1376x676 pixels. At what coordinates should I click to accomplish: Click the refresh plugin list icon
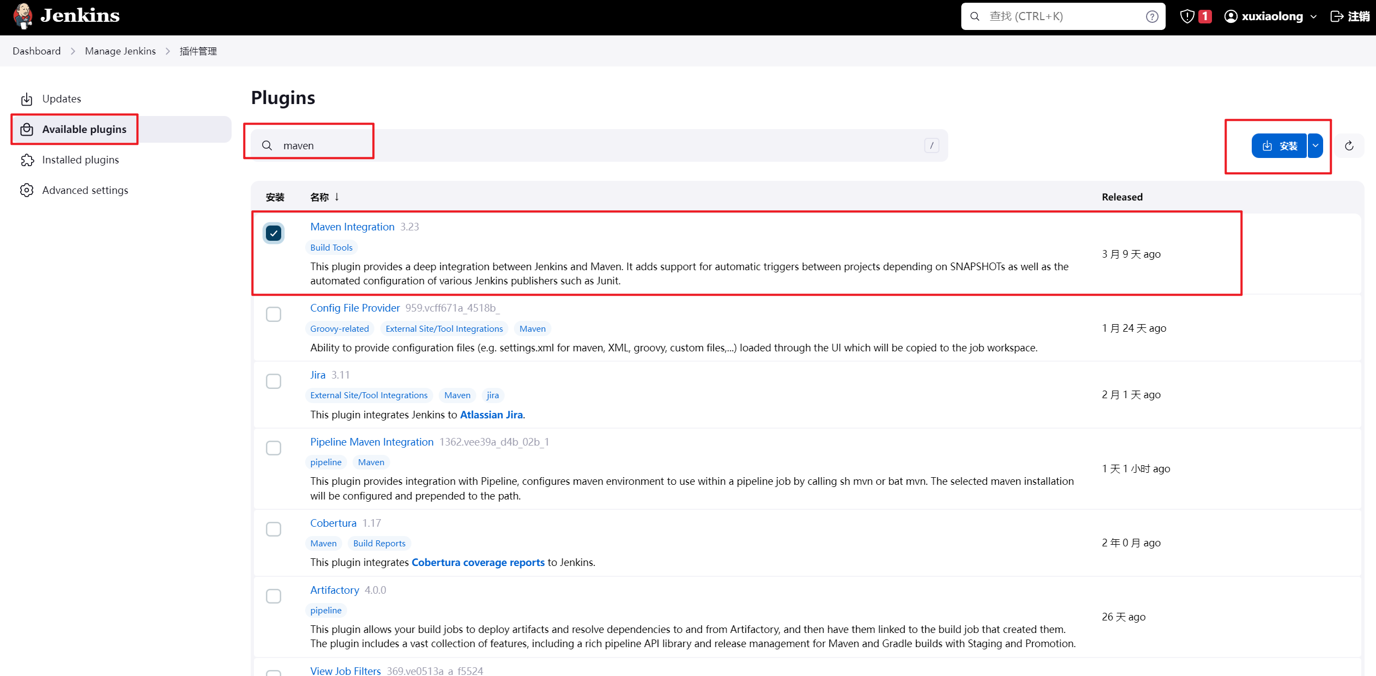pyautogui.click(x=1349, y=145)
